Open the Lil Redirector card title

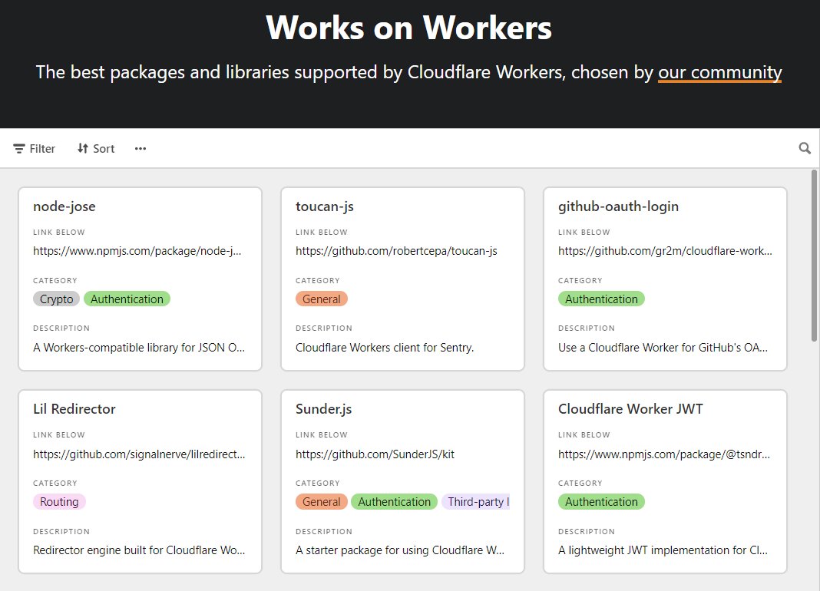point(74,409)
